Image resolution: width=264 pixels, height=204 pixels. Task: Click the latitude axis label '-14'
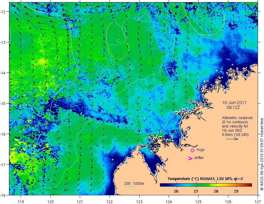(x=3, y=73)
